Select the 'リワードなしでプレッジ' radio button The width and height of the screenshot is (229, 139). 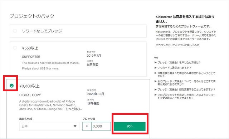(x=15, y=31)
